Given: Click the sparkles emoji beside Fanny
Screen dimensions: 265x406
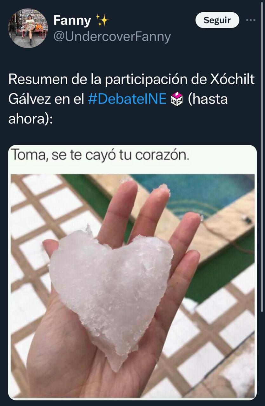Looking at the screenshot, I should tap(102, 21).
